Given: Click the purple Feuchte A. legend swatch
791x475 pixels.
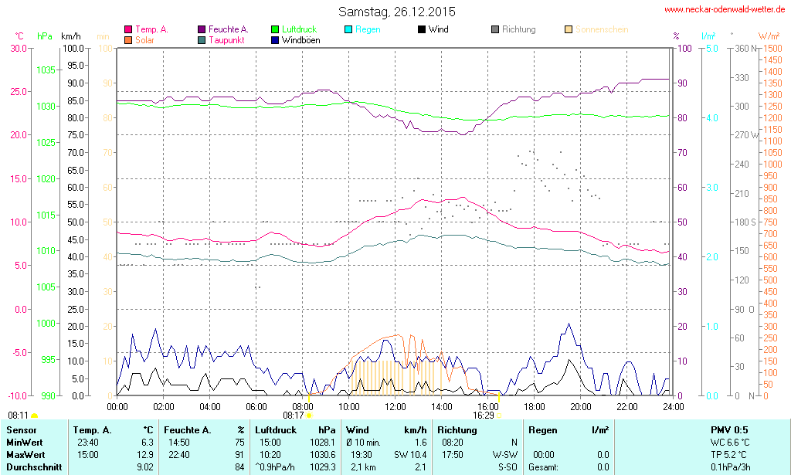Looking at the screenshot, I should click(x=202, y=29).
